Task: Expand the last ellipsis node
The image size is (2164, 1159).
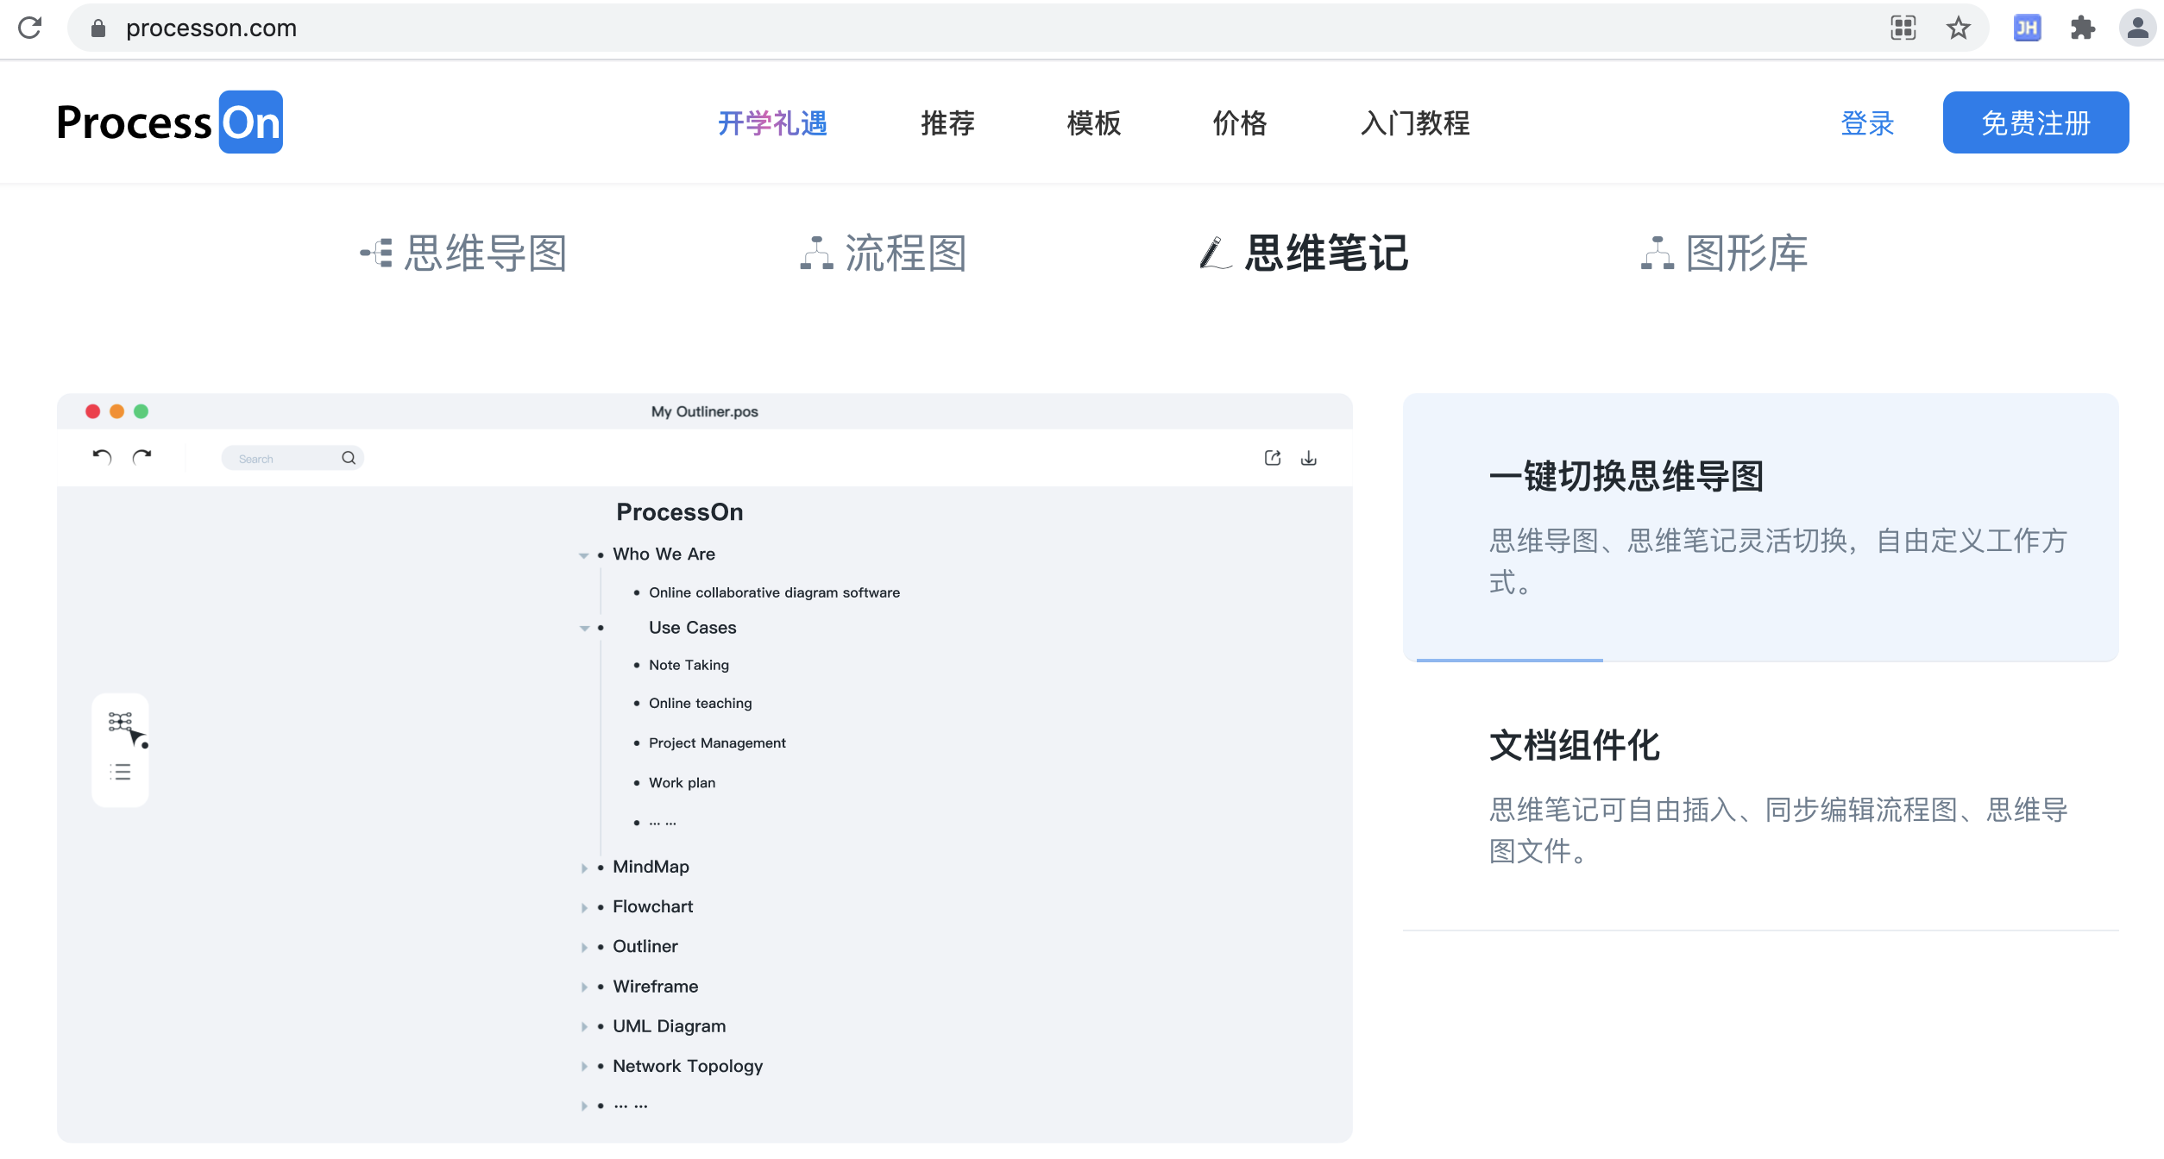Action: click(x=584, y=1106)
